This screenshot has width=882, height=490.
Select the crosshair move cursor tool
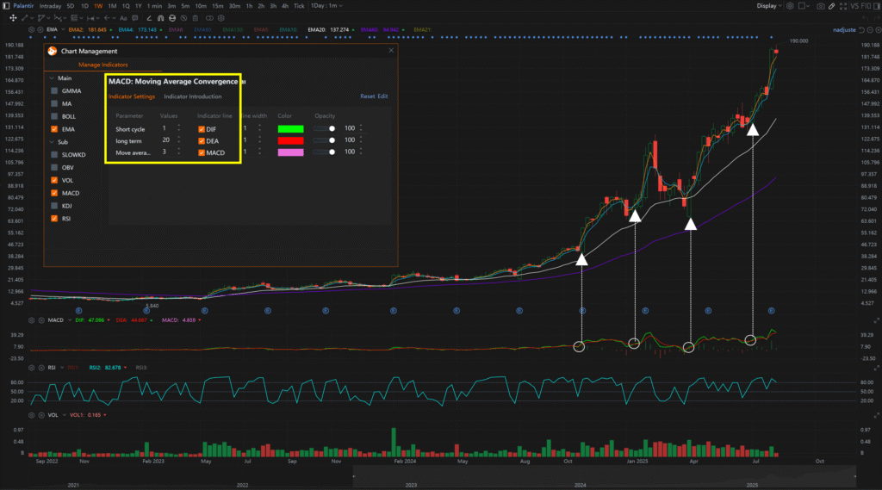tap(13, 17)
